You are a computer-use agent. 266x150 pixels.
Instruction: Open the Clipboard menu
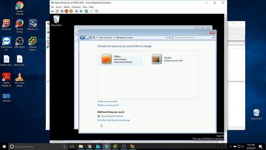[x=76, y=7]
